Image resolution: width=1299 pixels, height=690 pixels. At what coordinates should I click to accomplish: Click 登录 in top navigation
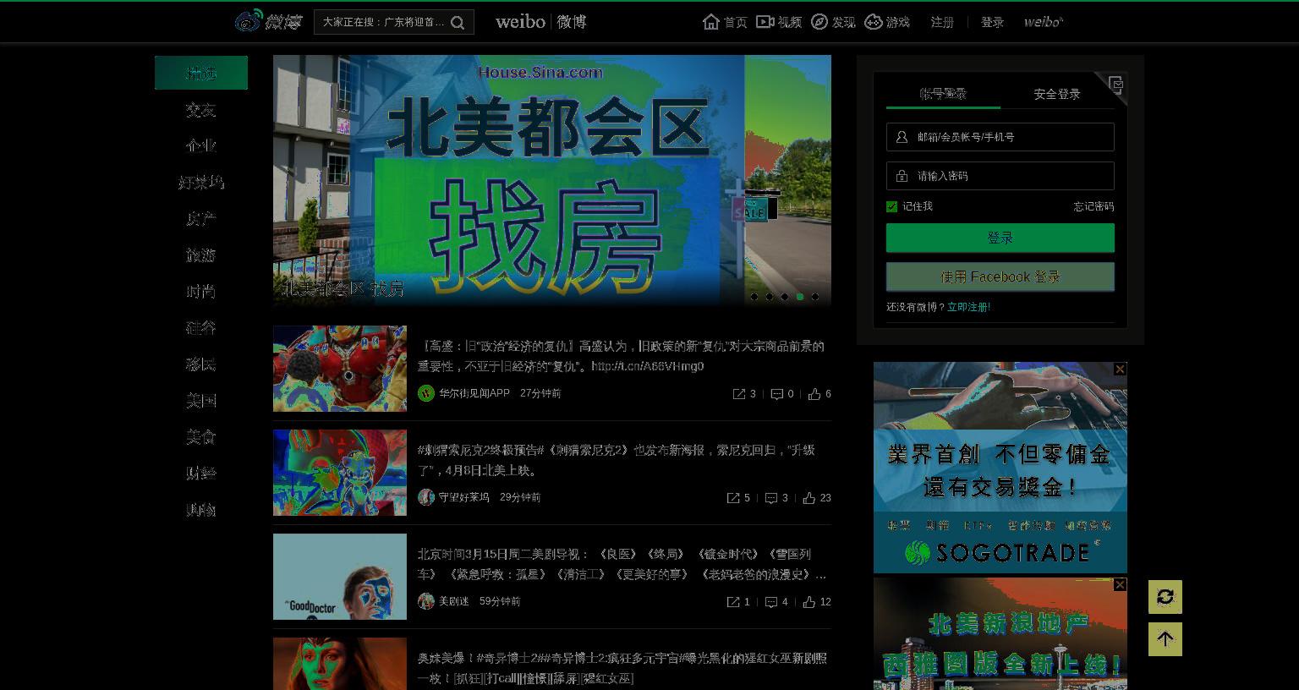[x=992, y=22]
